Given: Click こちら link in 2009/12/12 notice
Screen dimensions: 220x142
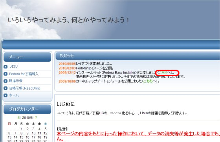Looking at the screenshot, I should (x=163, y=72).
